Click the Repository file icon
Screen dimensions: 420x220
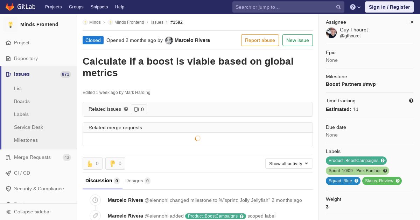tap(8, 58)
